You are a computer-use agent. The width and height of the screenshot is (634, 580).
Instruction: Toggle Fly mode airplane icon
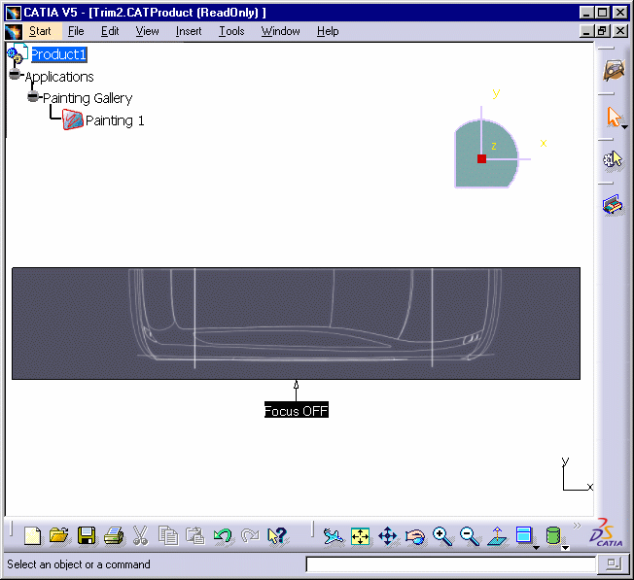(x=334, y=535)
